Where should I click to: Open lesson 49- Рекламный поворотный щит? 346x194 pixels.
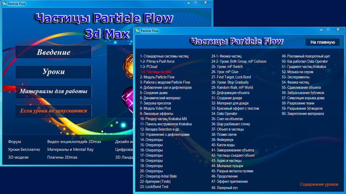point(306,56)
